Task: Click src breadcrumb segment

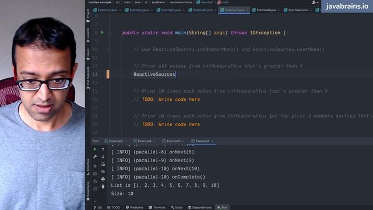Action: [x=118, y=2]
